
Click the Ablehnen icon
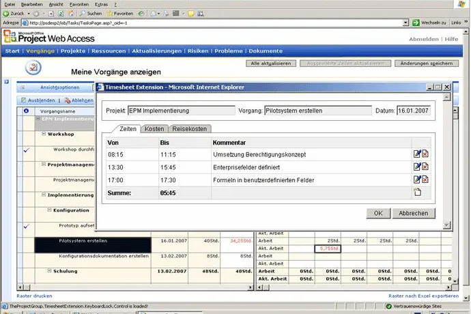(68, 100)
